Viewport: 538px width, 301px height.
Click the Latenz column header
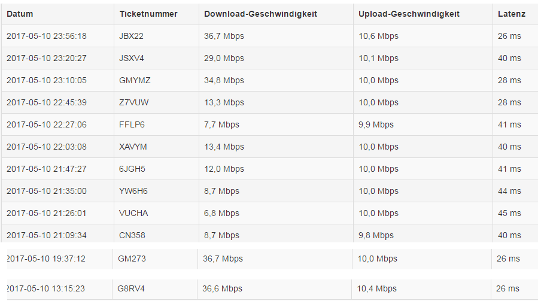pos(512,14)
